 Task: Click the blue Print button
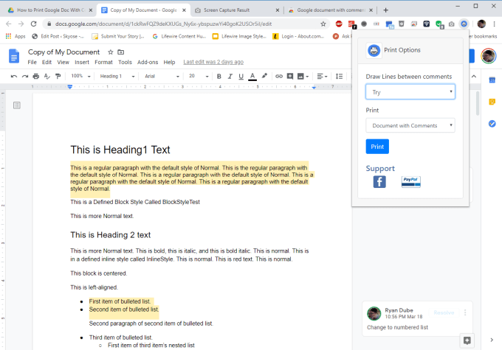click(377, 147)
